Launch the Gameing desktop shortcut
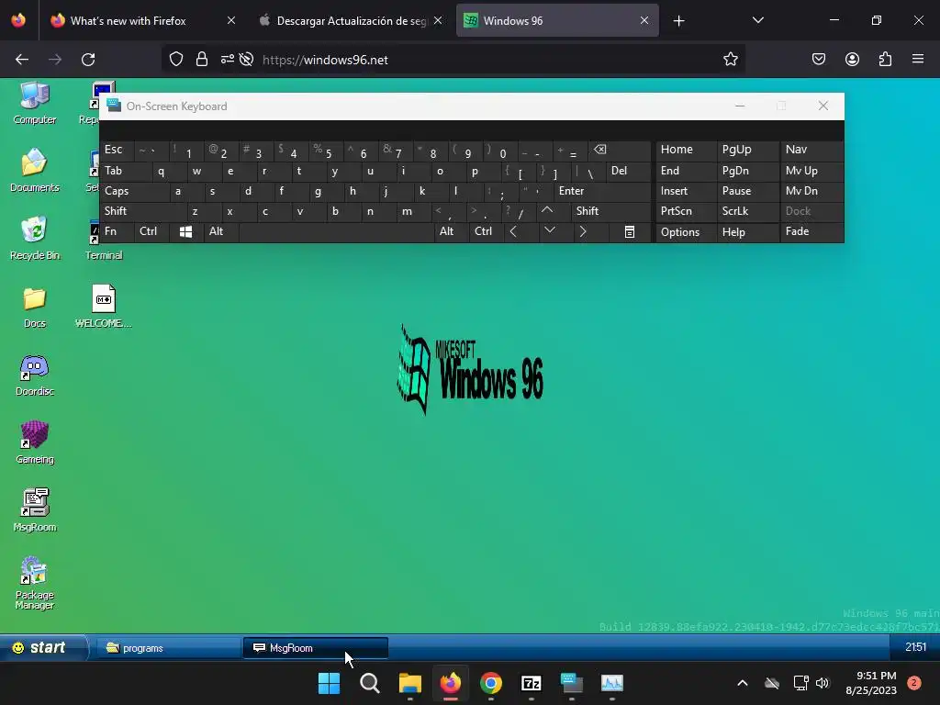 (x=35, y=443)
